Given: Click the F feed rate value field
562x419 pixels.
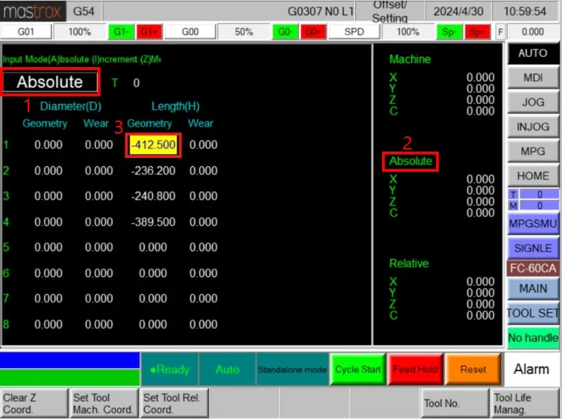Looking at the screenshot, I should point(533,32).
